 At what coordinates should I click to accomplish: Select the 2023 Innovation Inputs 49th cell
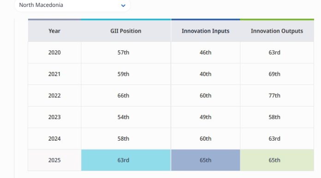(206, 117)
